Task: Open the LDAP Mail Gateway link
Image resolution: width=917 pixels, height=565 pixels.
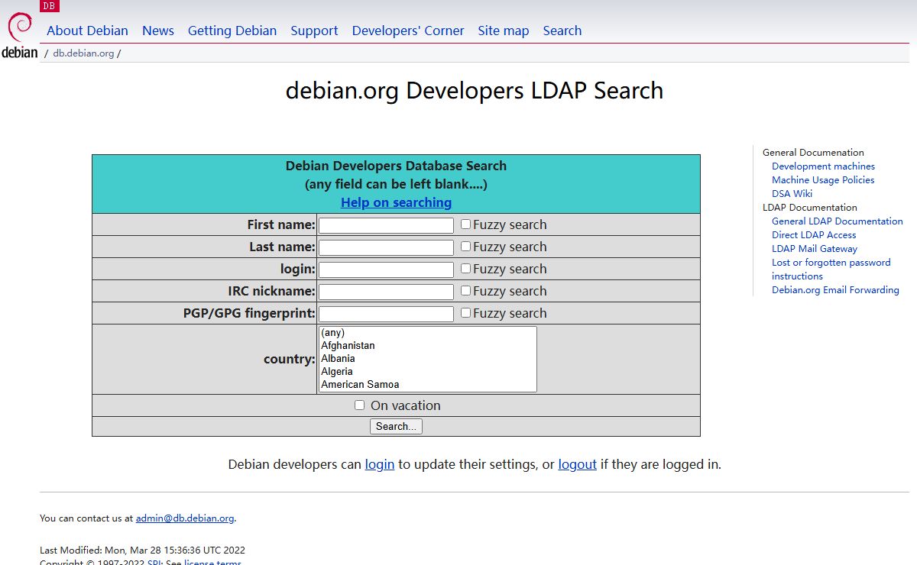Action: (x=815, y=249)
